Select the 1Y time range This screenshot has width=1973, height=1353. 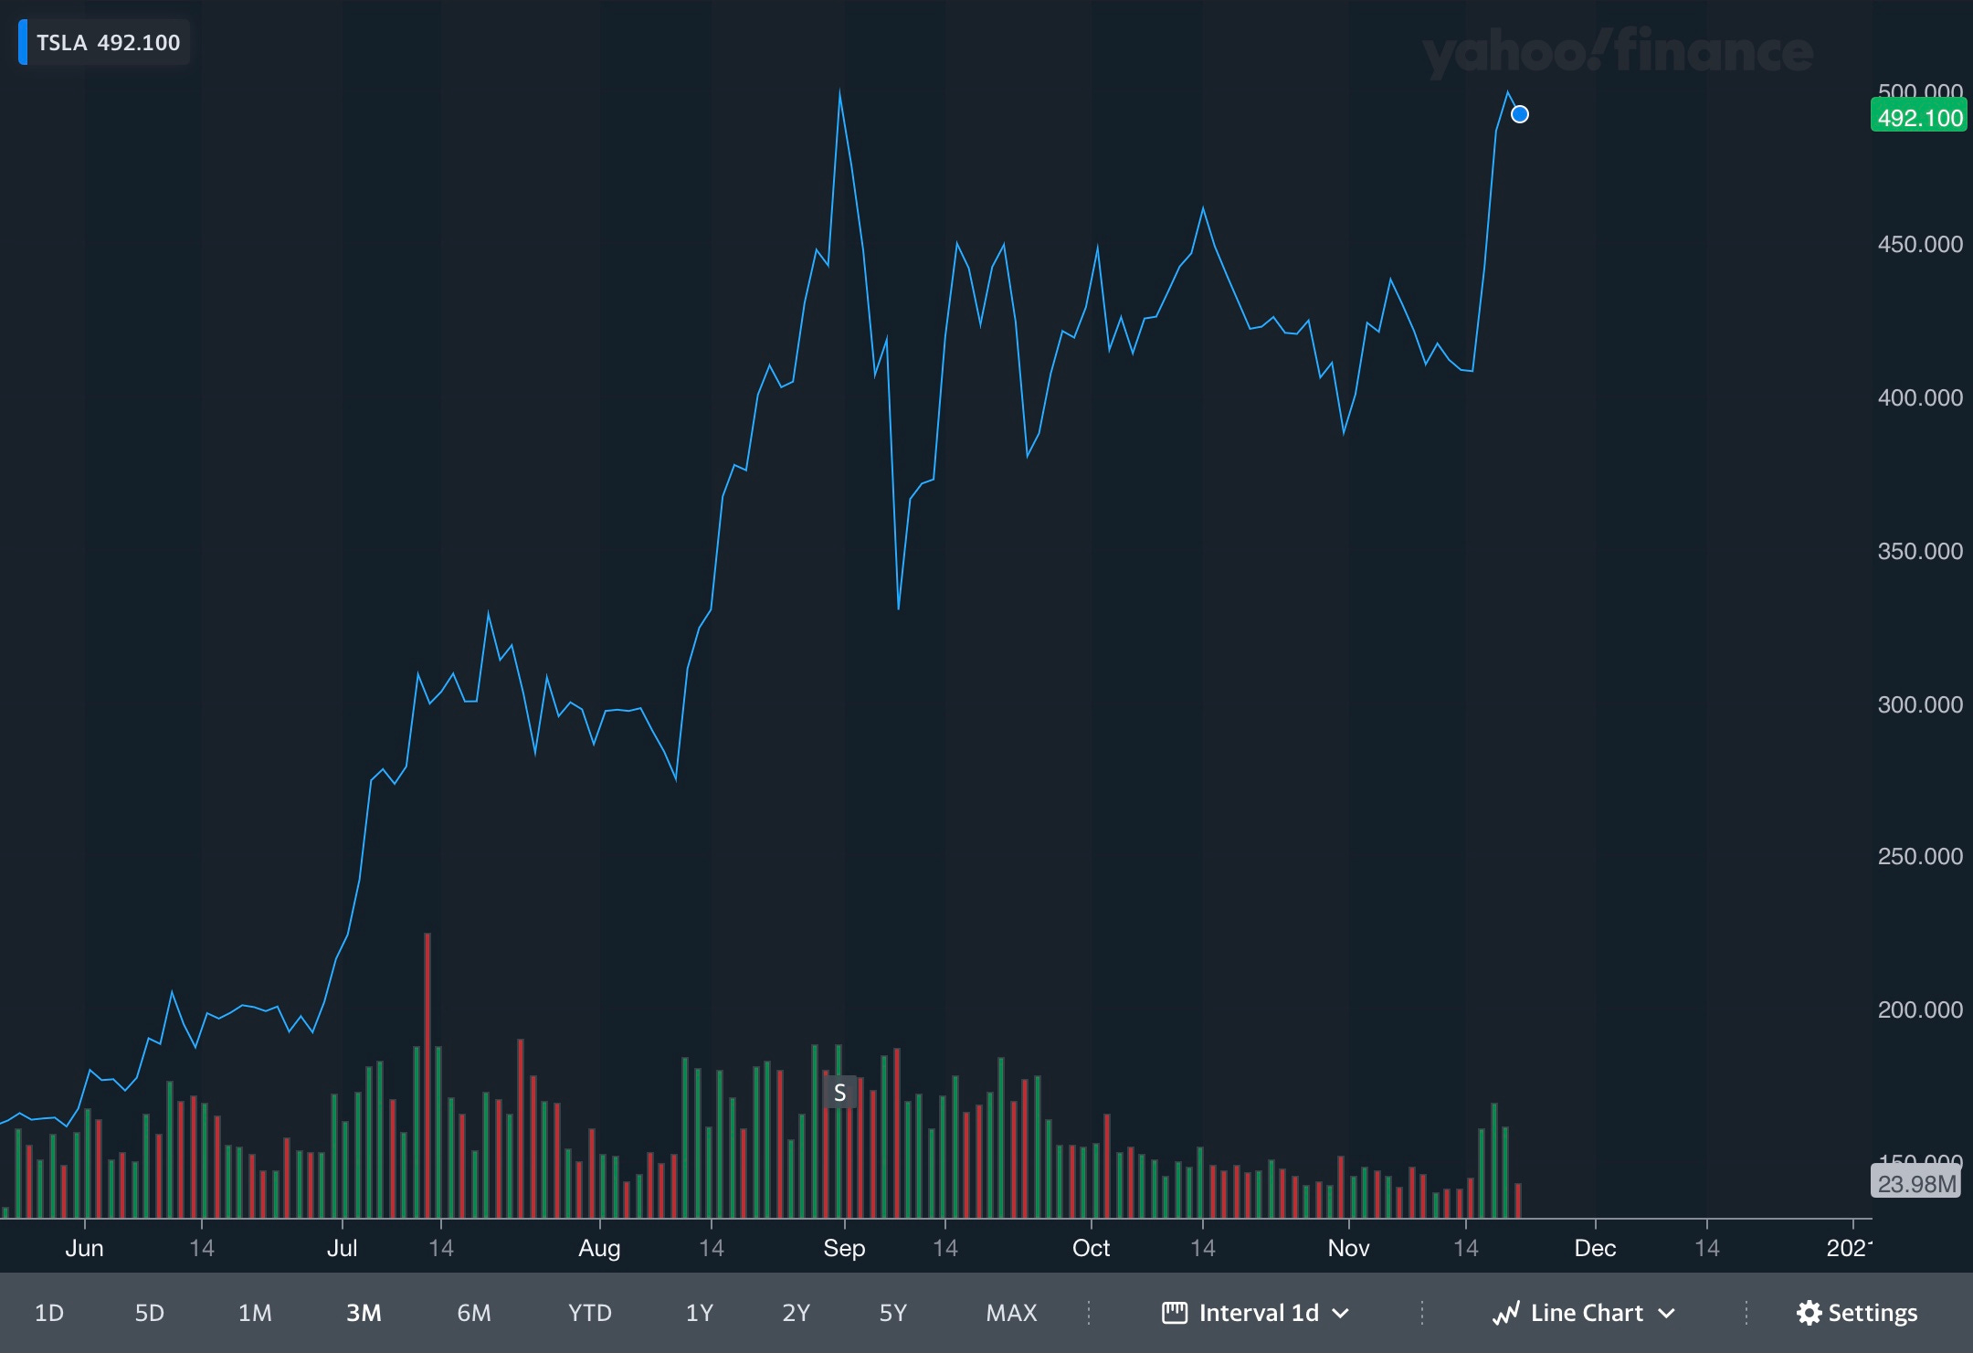tap(699, 1313)
